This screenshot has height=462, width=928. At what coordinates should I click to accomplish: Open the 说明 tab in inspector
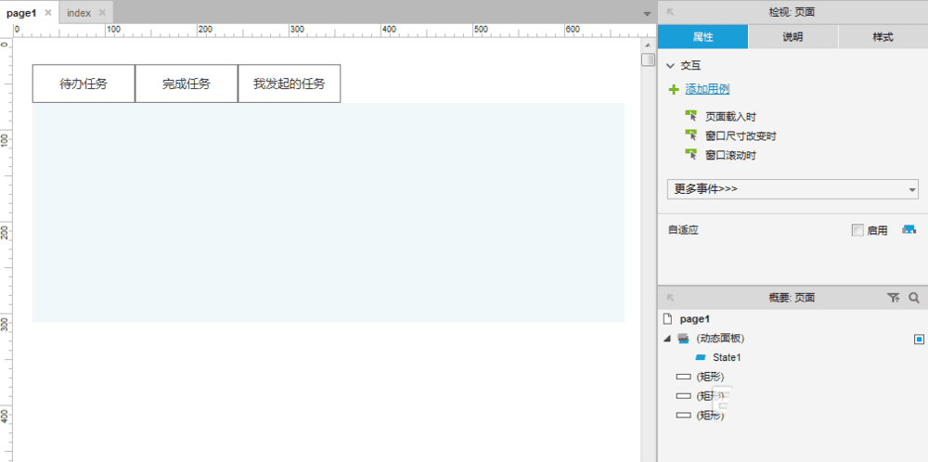coord(793,37)
